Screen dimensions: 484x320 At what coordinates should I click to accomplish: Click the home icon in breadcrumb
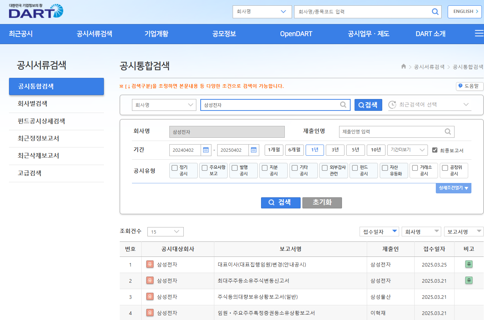(403, 66)
